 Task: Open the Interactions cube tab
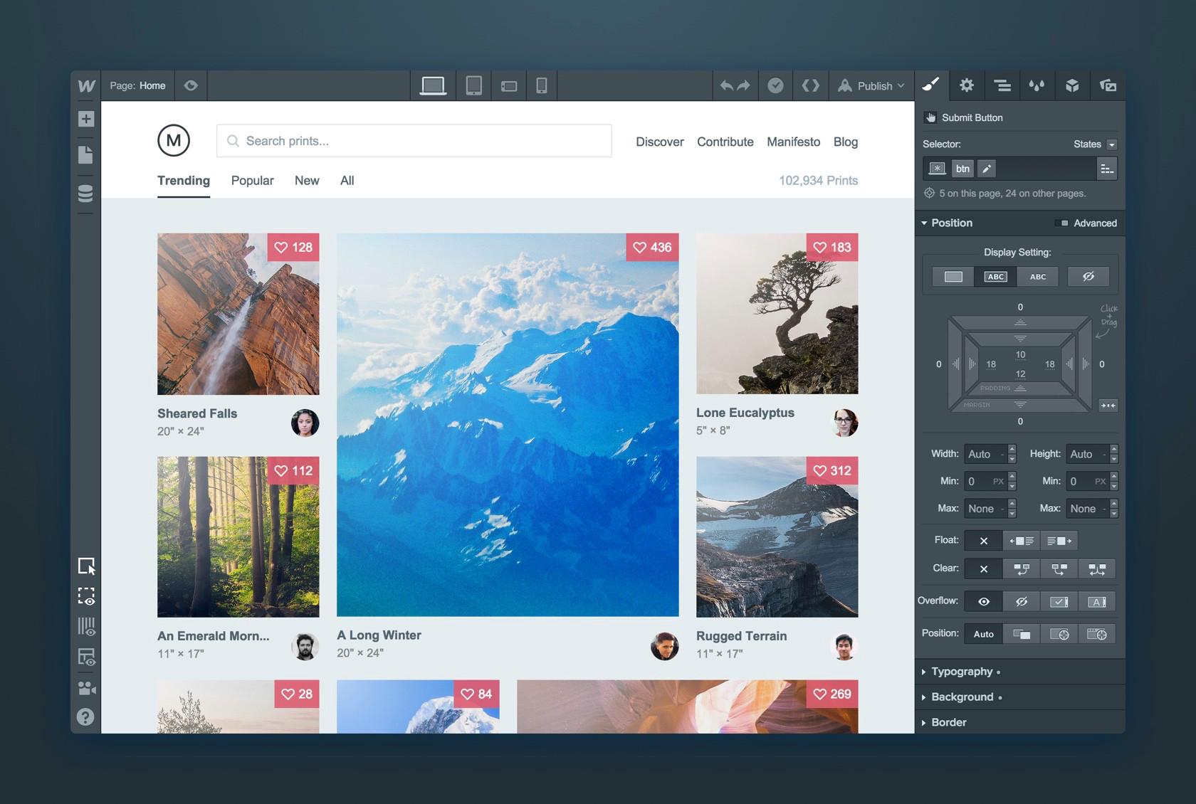[x=1072, y=85]
